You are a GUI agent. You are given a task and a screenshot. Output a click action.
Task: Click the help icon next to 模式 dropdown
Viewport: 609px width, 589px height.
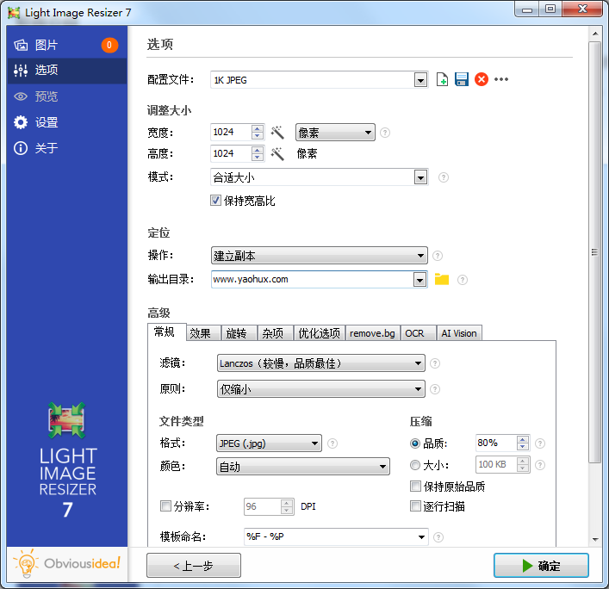[x=444, y=178]
